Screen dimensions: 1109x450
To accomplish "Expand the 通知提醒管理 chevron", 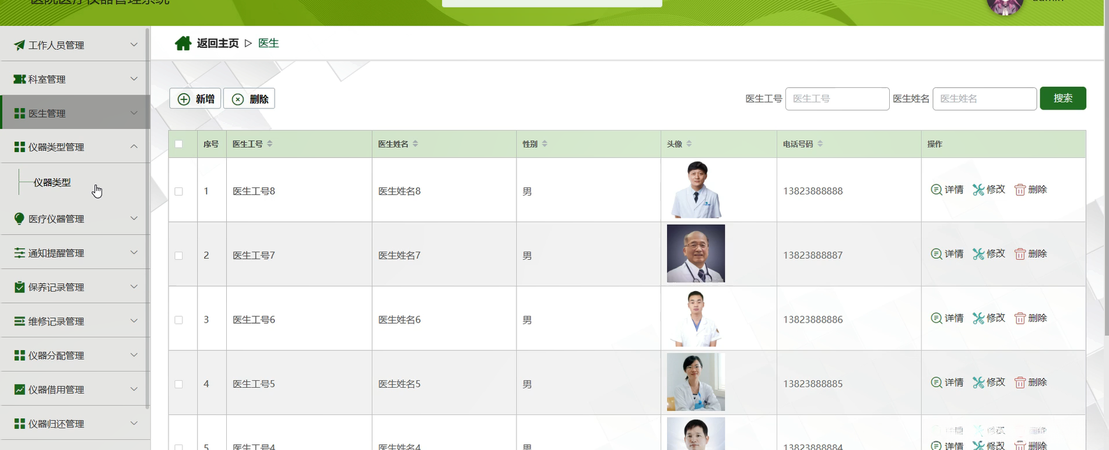I will click(x=134, y=252).
